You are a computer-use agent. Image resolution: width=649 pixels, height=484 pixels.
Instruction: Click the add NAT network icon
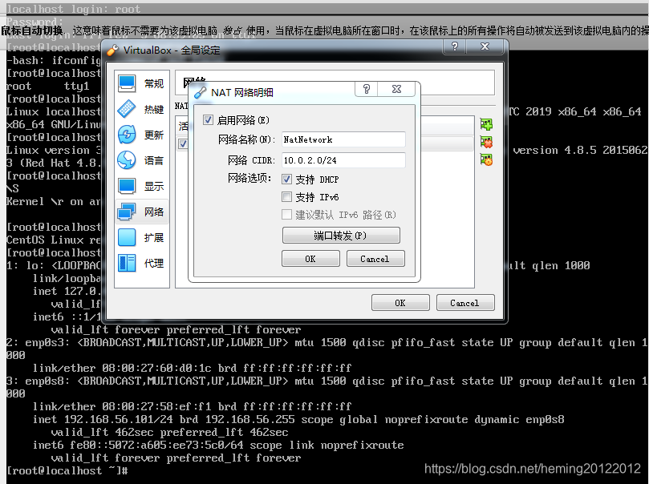coord(486,124)
